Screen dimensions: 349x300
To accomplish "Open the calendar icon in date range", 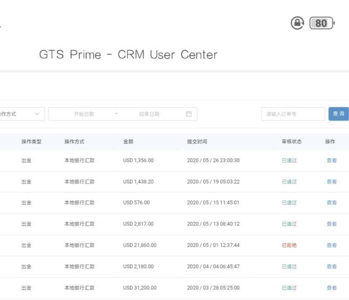I will click(x=189, y=114).
